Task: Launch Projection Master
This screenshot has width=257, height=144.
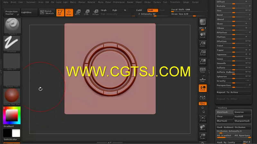Action: (x=12, y=12)
